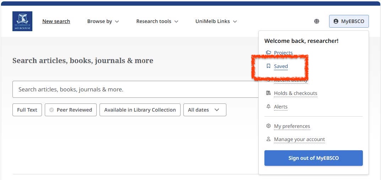Toggle the Full Text filter

click(27, 110)
